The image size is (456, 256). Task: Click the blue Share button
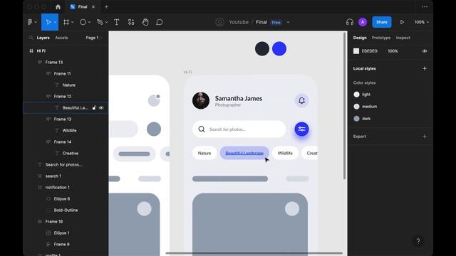coord(382,22)
